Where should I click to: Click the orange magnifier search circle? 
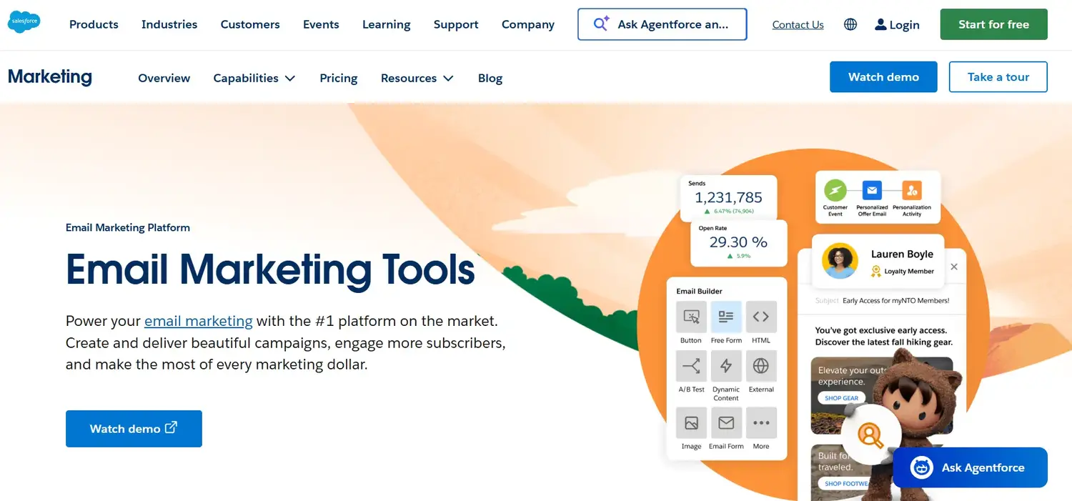pos(870,435)
